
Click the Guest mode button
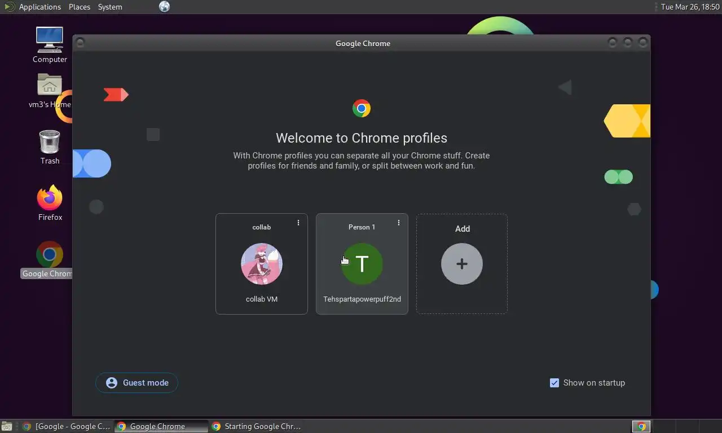[x=137, y=383]
